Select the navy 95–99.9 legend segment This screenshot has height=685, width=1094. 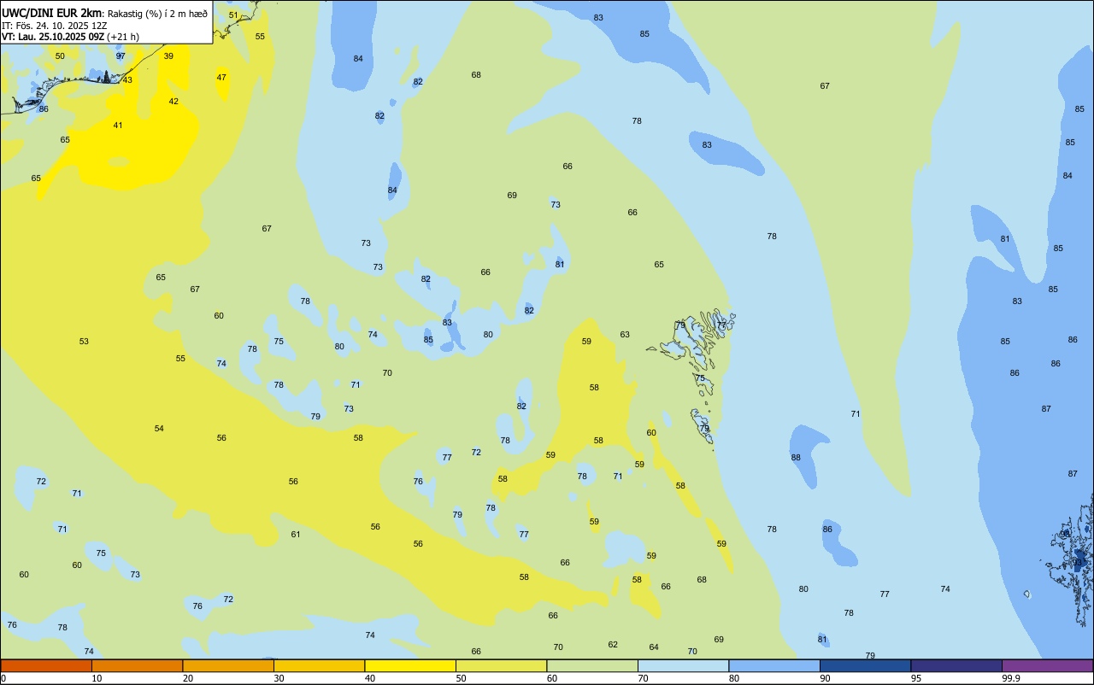point(956,665)
